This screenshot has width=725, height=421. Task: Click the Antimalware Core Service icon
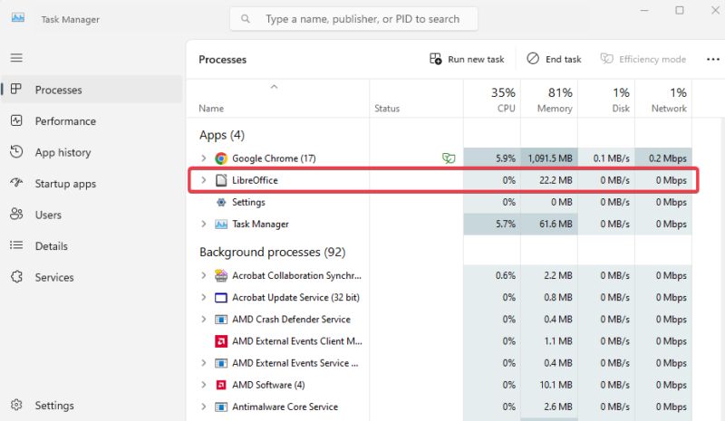point(221,407)
